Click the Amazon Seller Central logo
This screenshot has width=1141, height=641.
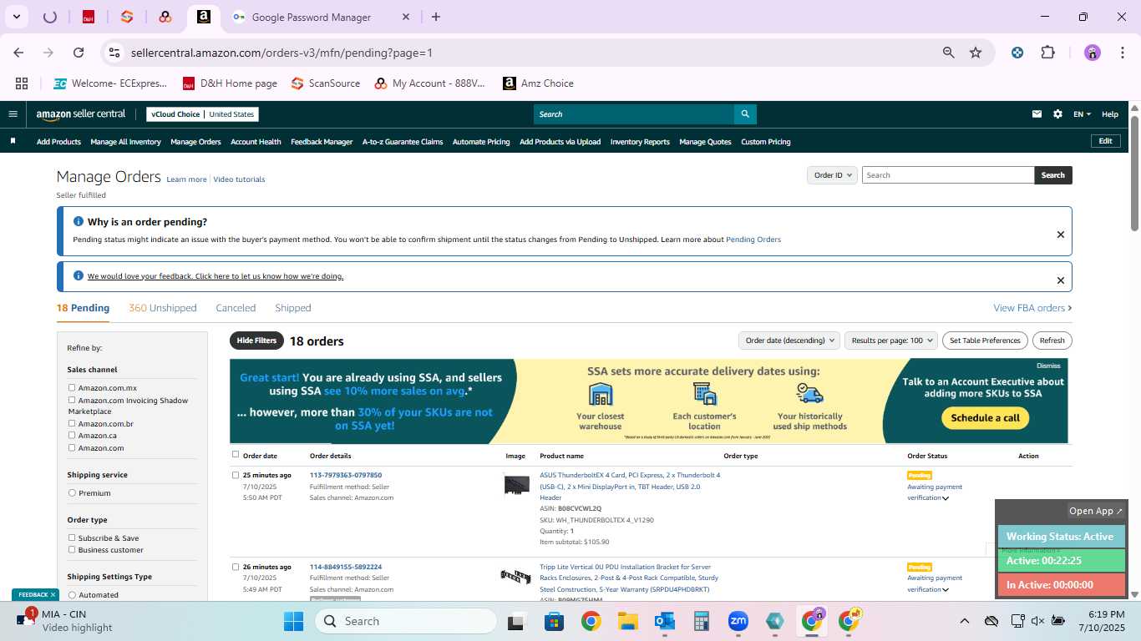point(81,114)
